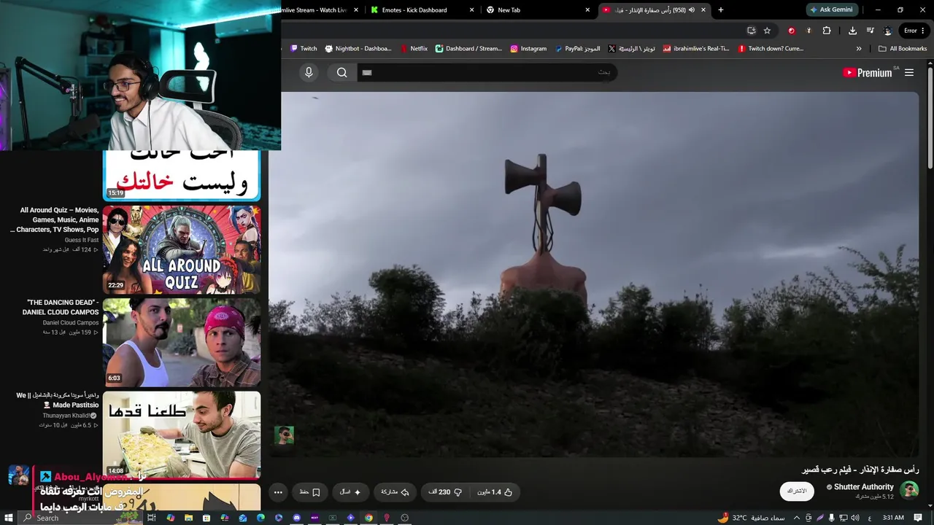Click the Chrome profile avatar icon
This screenshot has height=525, width=934.
(x=887, y=31)
